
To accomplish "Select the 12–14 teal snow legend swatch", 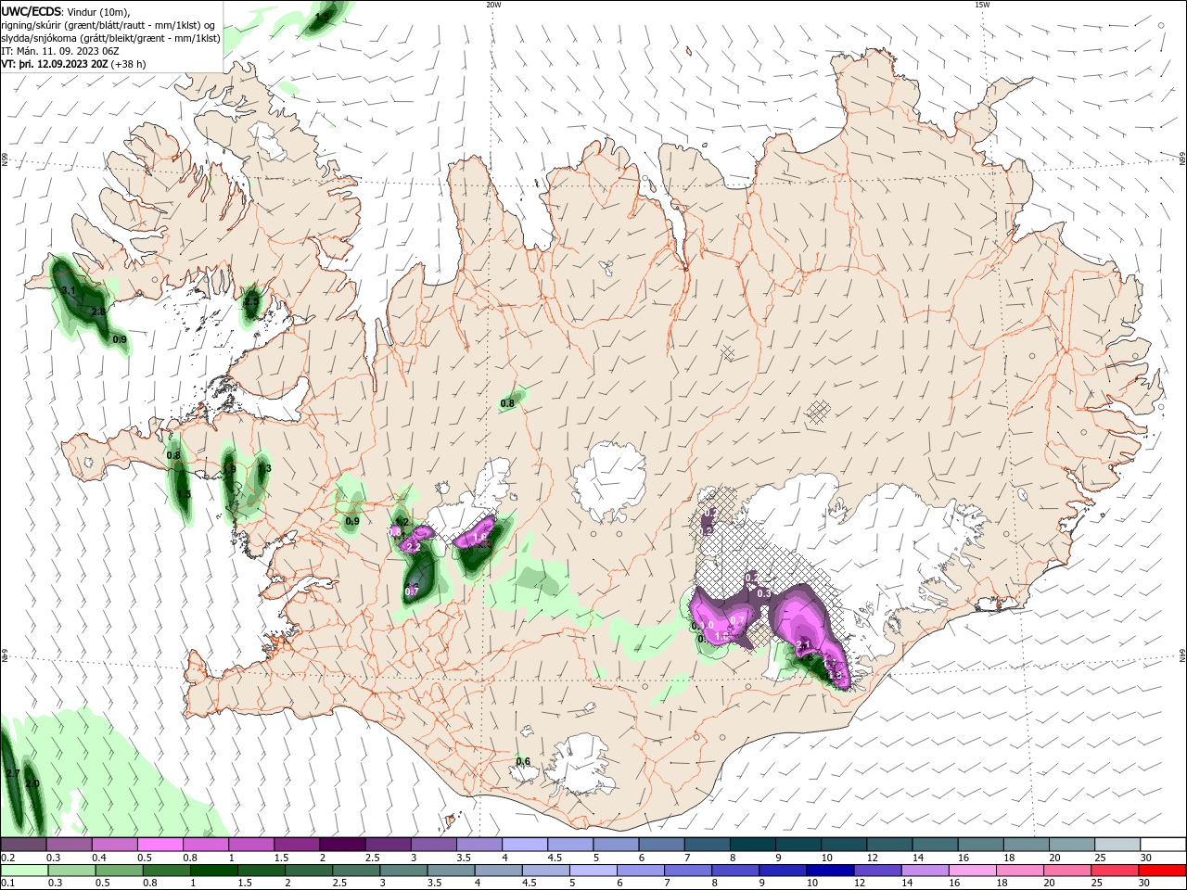I will tap(890, 845).
